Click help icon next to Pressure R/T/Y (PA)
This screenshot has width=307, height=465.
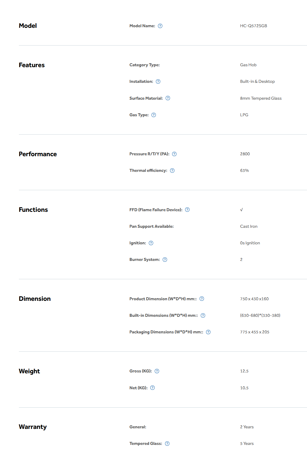click(174, 154)
